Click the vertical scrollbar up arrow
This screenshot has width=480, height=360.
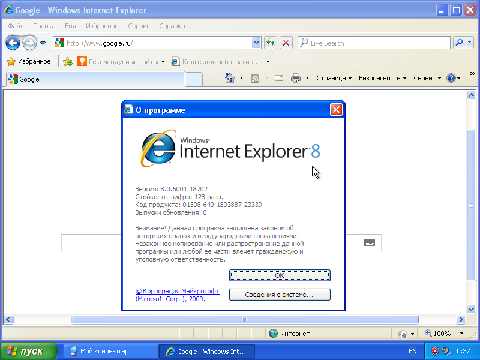tap(472, 95)
